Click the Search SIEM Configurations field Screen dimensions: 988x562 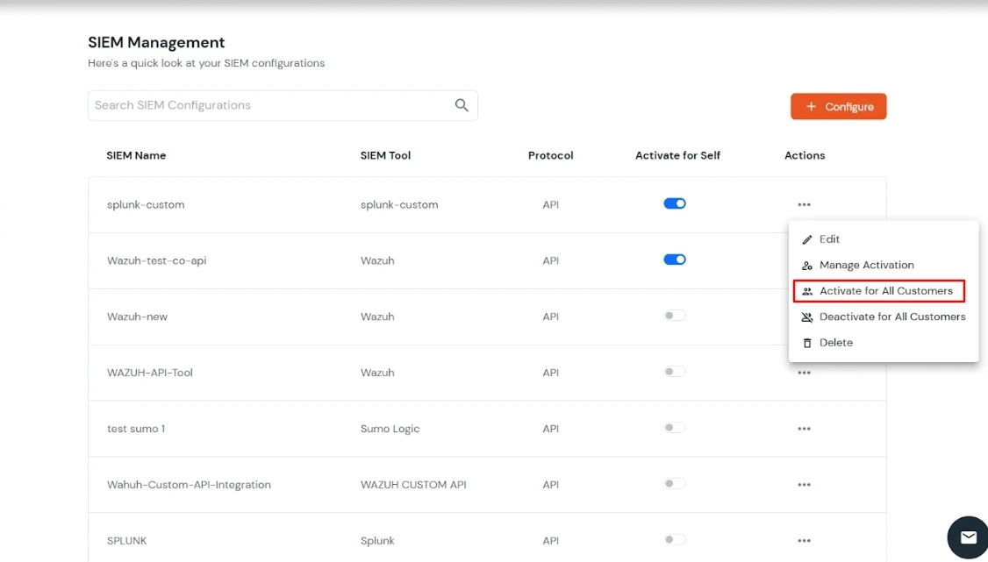coord(263,104)
